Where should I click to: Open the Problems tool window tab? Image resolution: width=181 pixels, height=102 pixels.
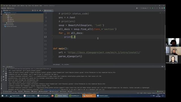click(x=27, y=92)
